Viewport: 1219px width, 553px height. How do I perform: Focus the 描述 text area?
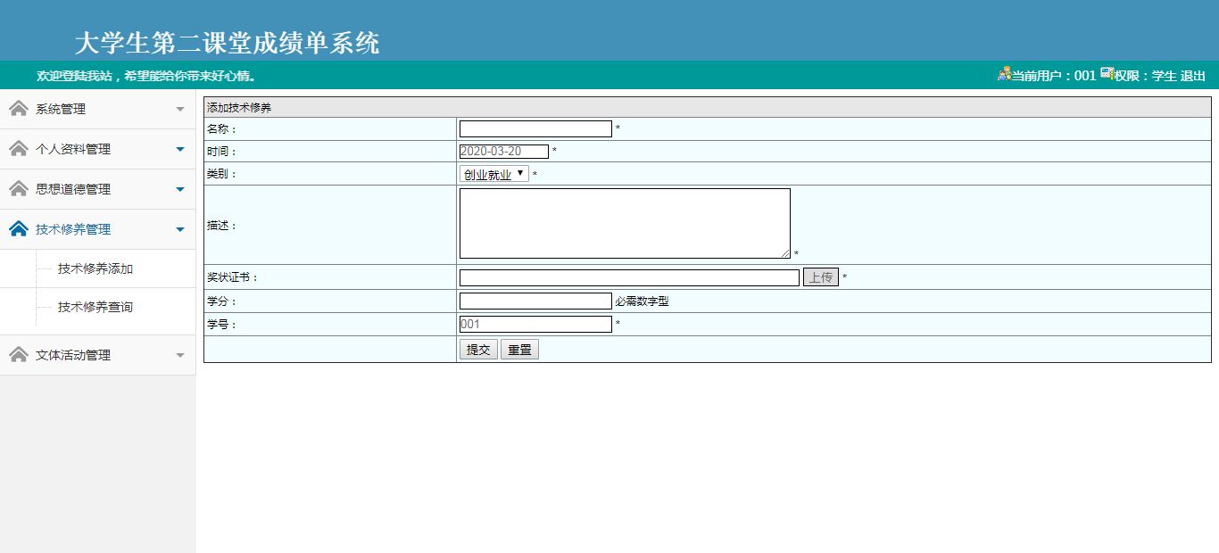[x=625, y=223]
